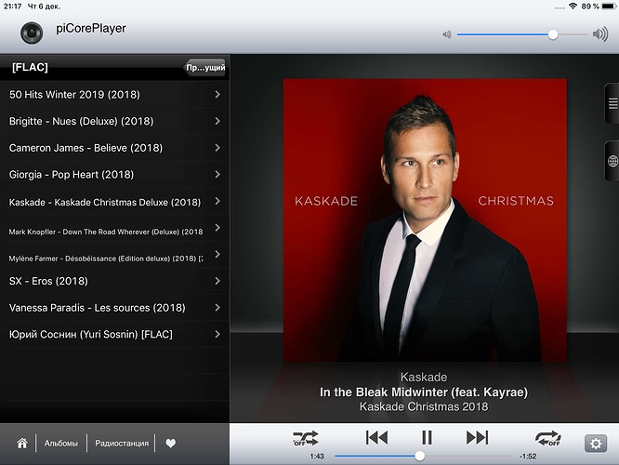This screenshot has width=619, height=465.
Task: Click the track progress slider knob
Action: click(x=420, y=456)
